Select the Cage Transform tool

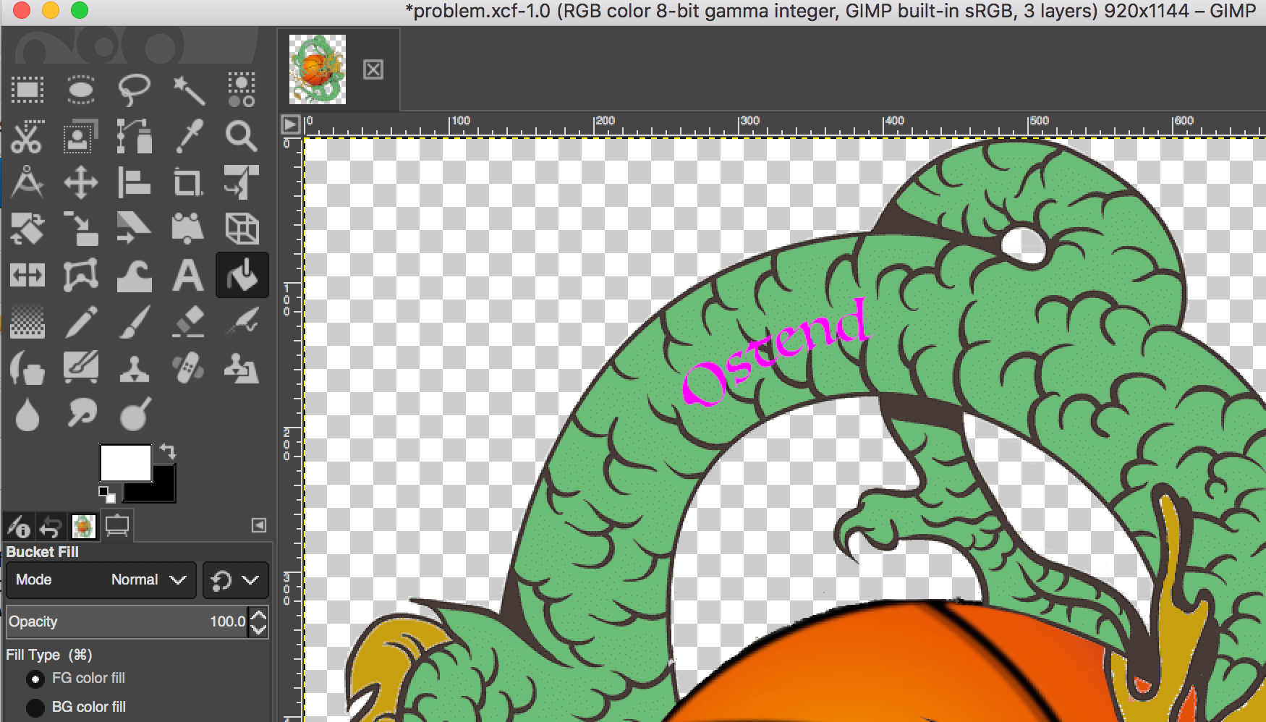[x=81, y=275]
